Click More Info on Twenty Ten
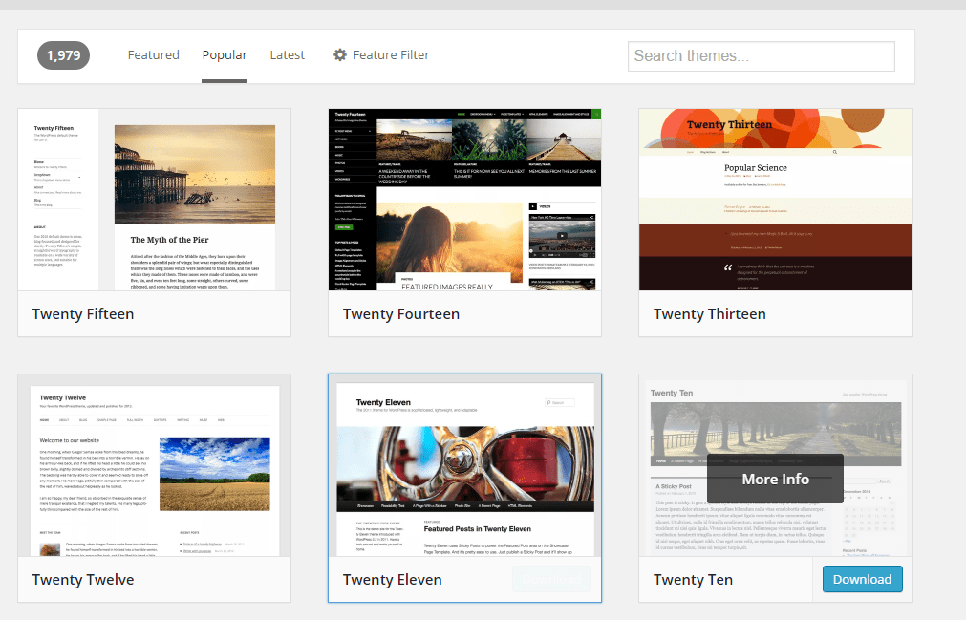966x620 pixels. 775,479
